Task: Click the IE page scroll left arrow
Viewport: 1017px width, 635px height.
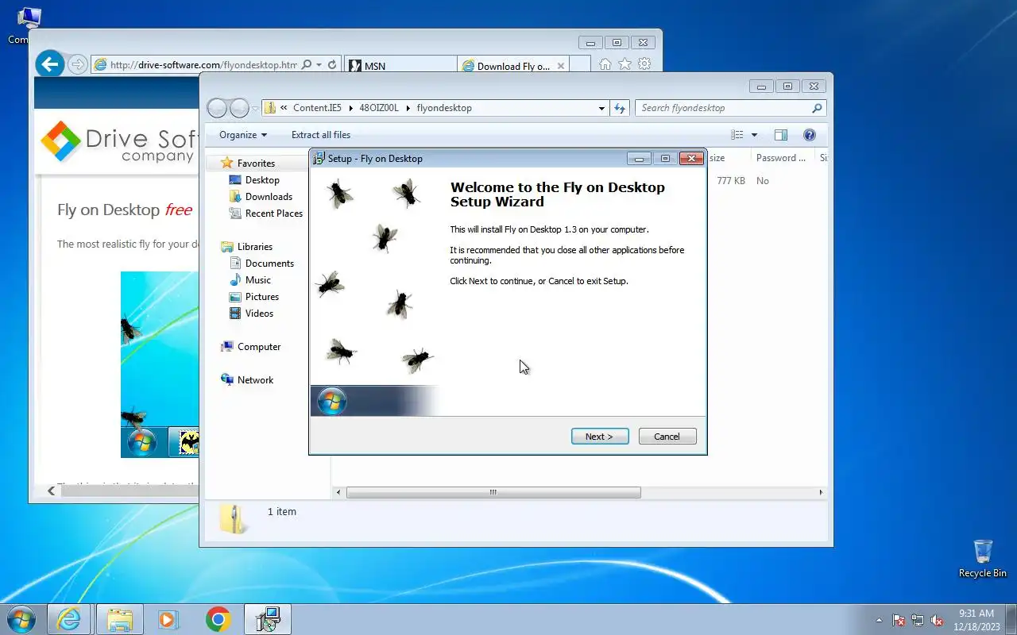Action: [x=52, y=491]
